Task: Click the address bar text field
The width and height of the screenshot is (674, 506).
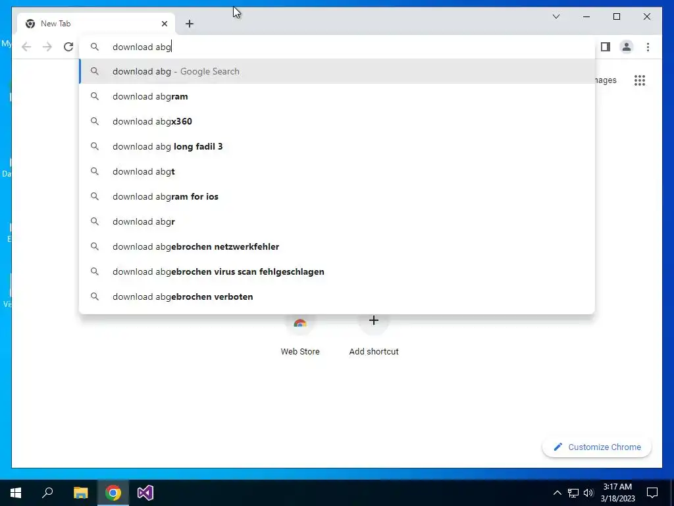Action: [x=338, y=47]
